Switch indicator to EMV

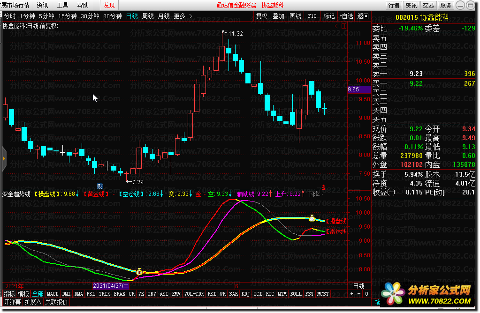pyautogui.click(x=176, y=294)
